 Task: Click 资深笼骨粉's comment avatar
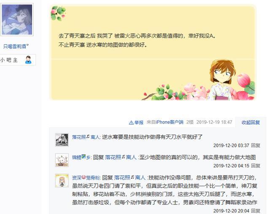[x=62, y=180]
